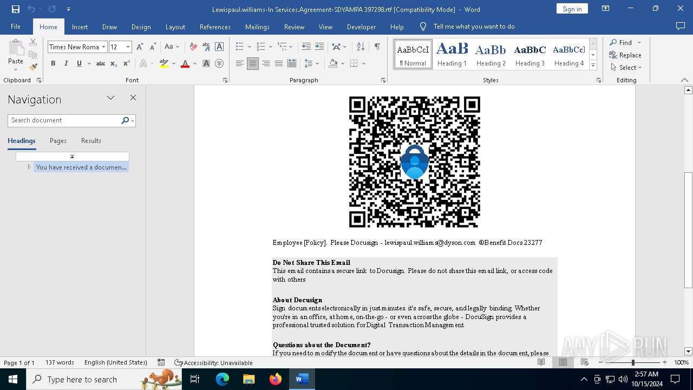Apply the Heading 2 style

click(x=491, y=54)
